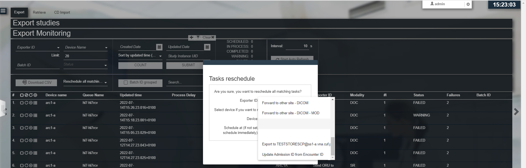Collapse the Export Monitoring section header
This screenshot has width=526, height=168.
pos(261,33)
